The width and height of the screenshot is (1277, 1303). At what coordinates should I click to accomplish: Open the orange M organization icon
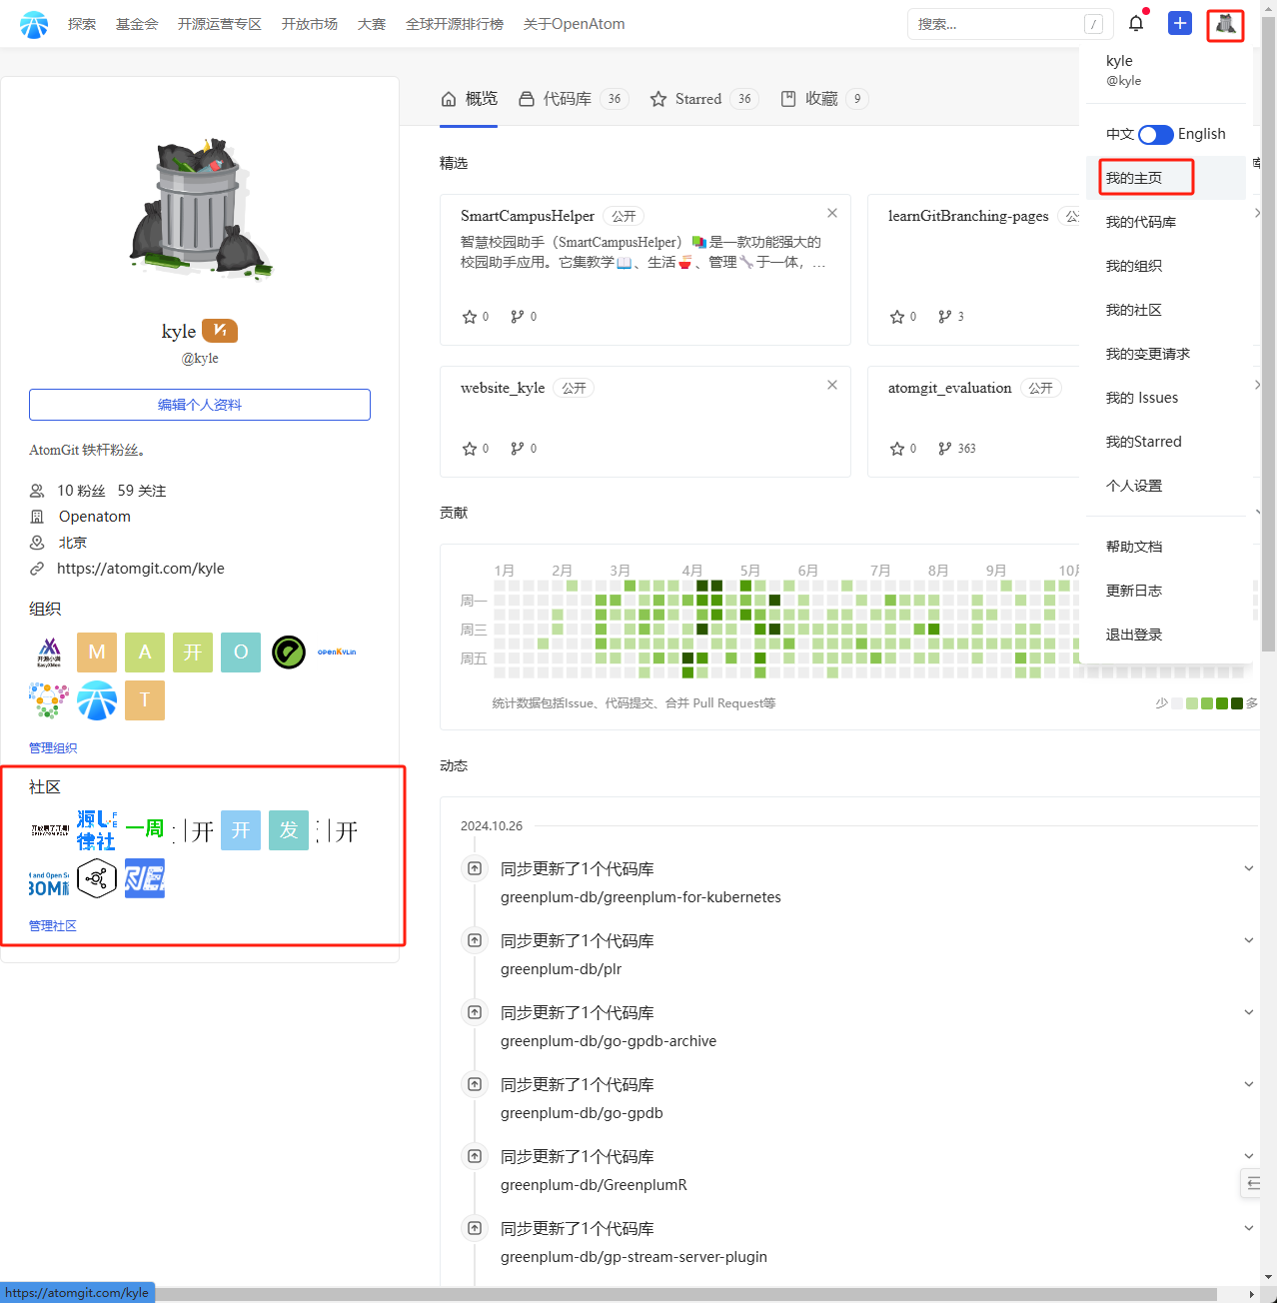[x=97, y=652]
